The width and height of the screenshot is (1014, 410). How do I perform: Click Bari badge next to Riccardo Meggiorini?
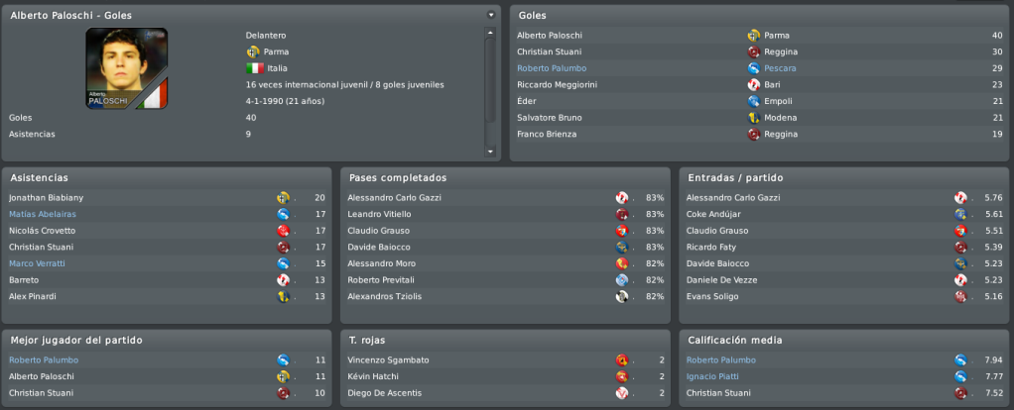753,84
